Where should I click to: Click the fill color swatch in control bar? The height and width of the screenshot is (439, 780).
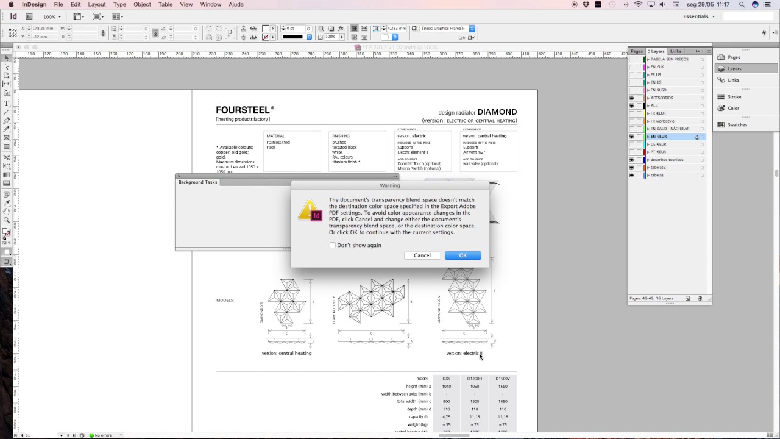[x=266, y=29]
